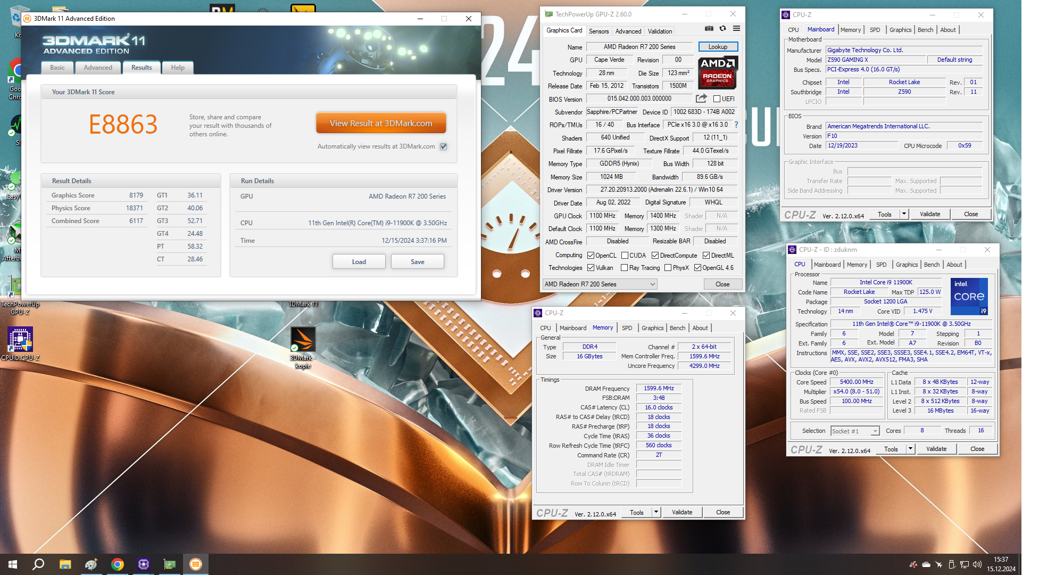Image resolution: width=1064 pixels, height=575 pixels.
Task: Click Validate in the CPU-Z Mainboard window
Action: pos(930,214)
